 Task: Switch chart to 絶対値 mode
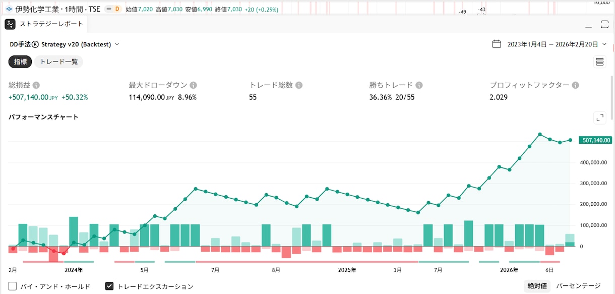(x=537, y=286)
